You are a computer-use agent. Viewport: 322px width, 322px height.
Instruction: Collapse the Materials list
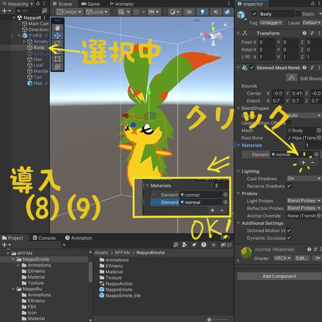click(x=238, y=145)
